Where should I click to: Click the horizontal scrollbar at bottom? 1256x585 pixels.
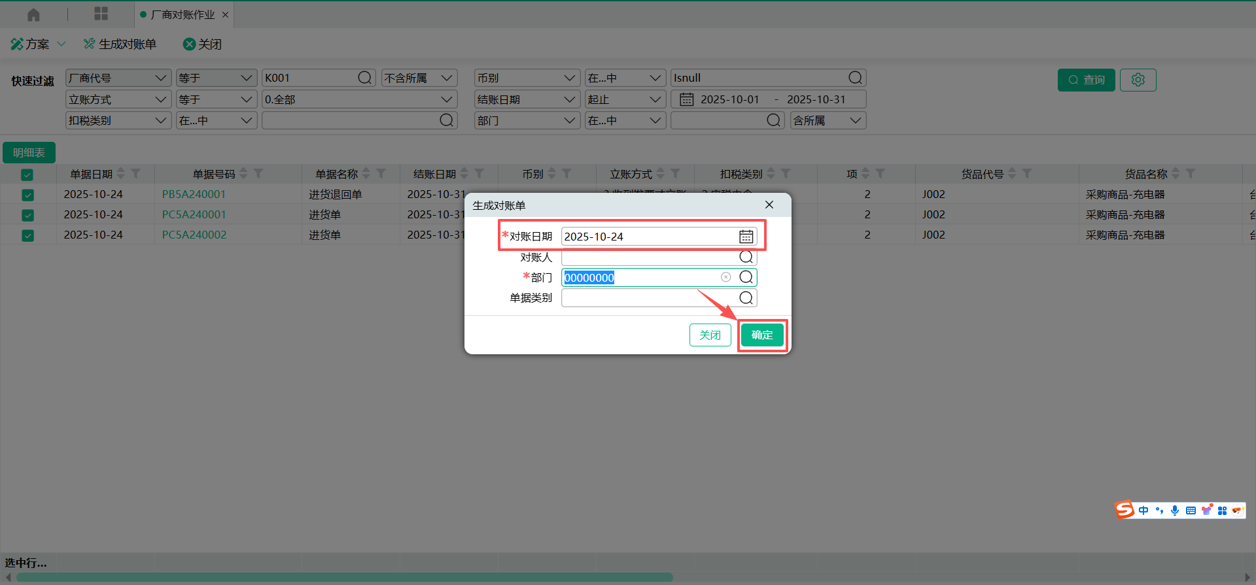(345, 577)
